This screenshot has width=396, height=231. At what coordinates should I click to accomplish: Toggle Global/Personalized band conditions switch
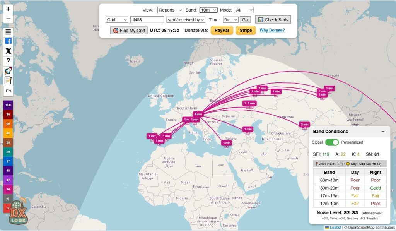pos(332,142)
